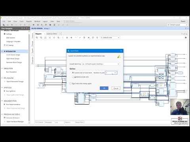The height and width of the screenshot is (142, 190).
Task: Expand Open Hardware Manager chevron
Action: click(x=5, y=121)
